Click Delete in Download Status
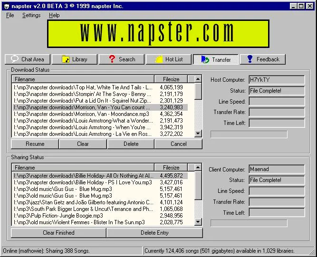The image size is (317, 257). pos(131,144)
